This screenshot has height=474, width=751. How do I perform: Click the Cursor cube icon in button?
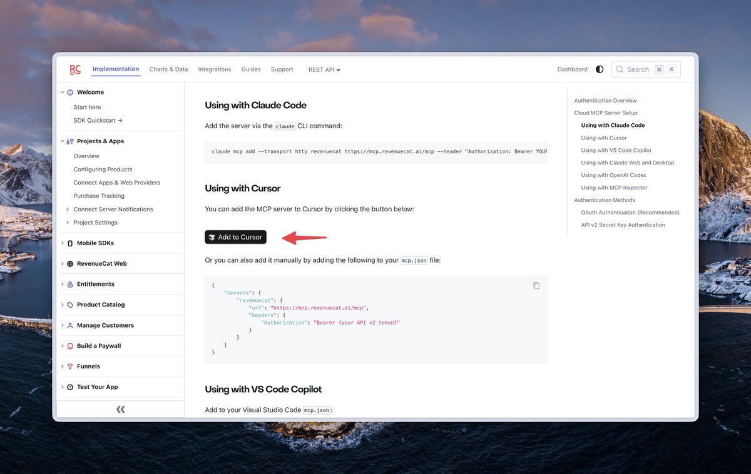[x=212, y=237]
